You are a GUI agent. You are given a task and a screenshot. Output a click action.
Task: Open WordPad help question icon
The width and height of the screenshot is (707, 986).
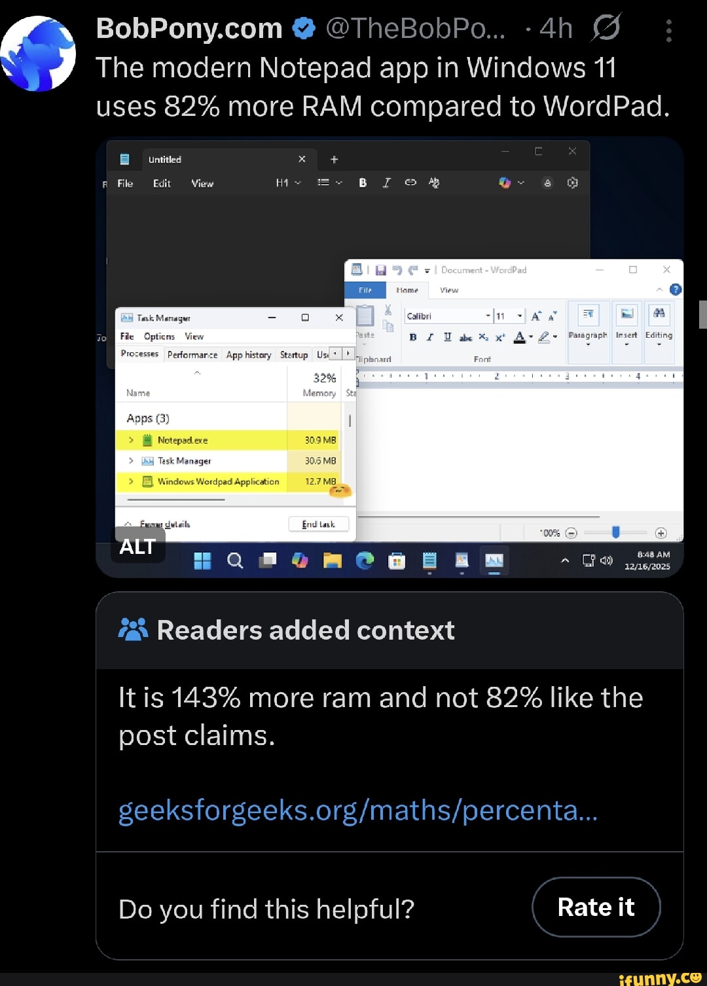coord(676,289)
